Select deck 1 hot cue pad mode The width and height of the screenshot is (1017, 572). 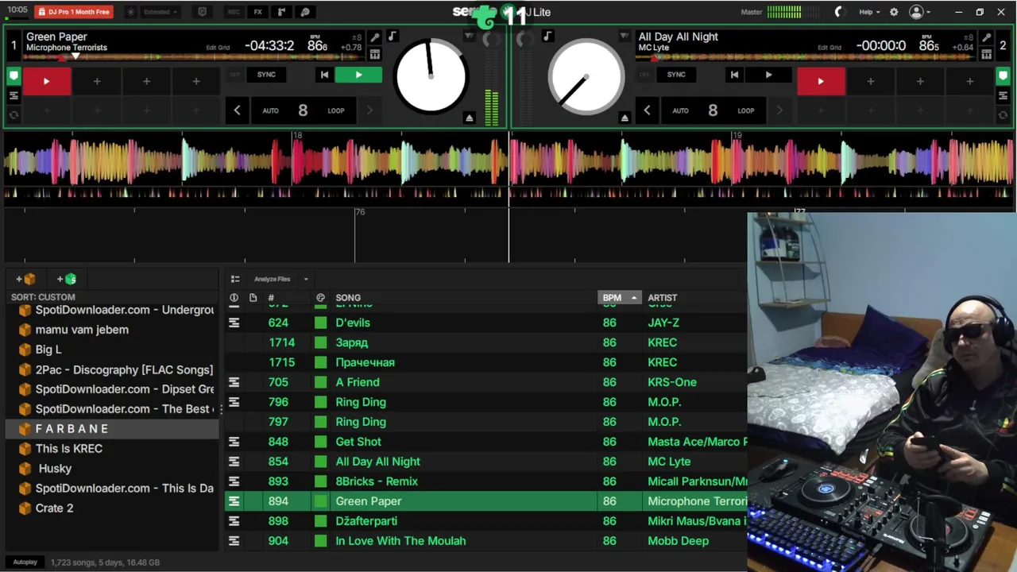coord(14,76)
